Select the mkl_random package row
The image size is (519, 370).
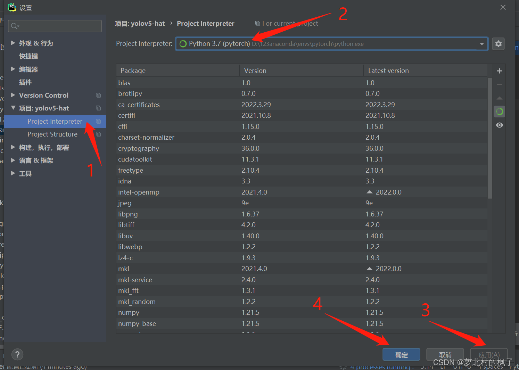tap(302, 302)
